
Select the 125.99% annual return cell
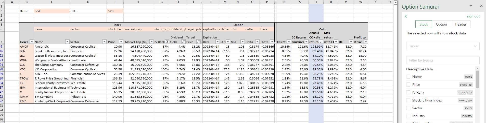(x=316, y=47)
